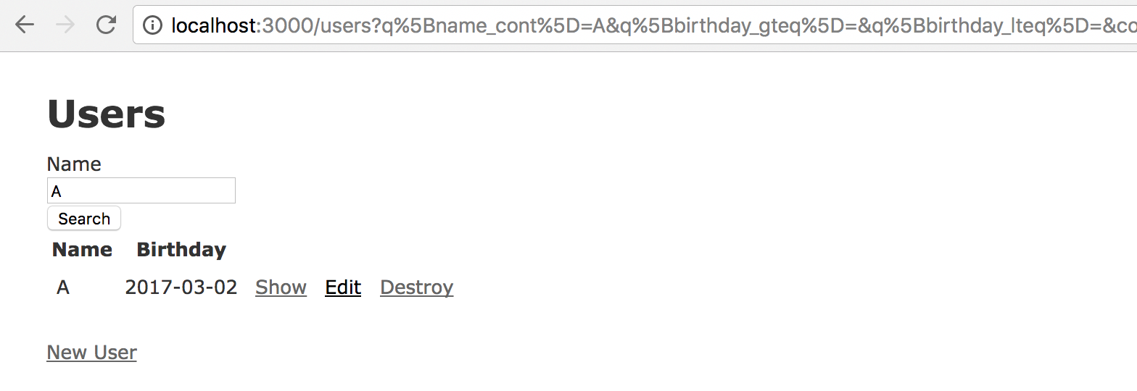Reload the current page
The width and height of the screenshot is (1137, 391).
pyautogui.click(x=107, y=25)
